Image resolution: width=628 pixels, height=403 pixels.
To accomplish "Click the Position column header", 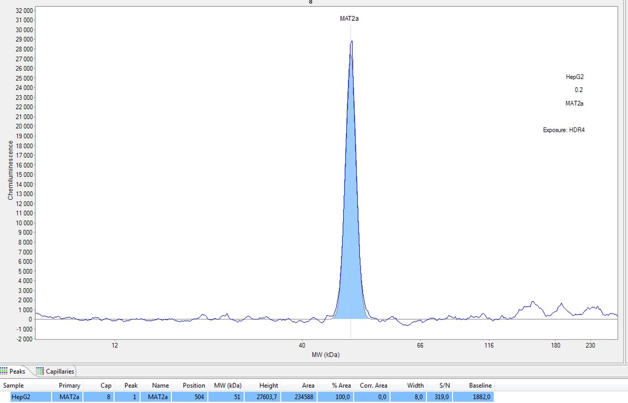I will [x=194, y=385].
